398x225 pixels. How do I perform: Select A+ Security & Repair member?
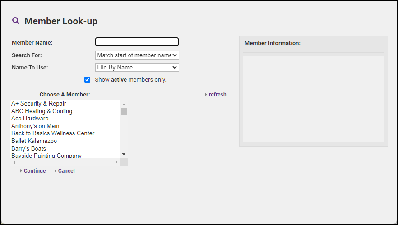tap(39, 104)
